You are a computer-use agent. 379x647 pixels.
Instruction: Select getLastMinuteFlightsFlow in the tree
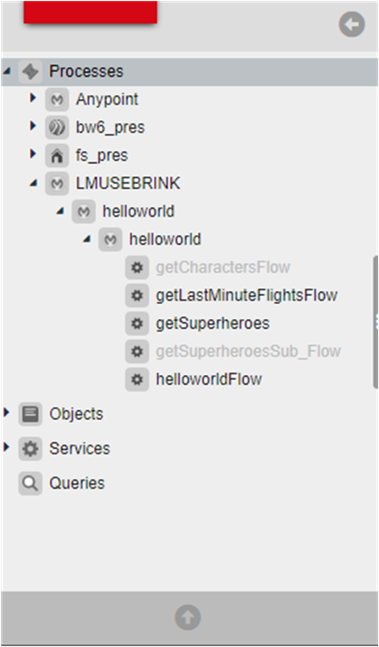246,296
